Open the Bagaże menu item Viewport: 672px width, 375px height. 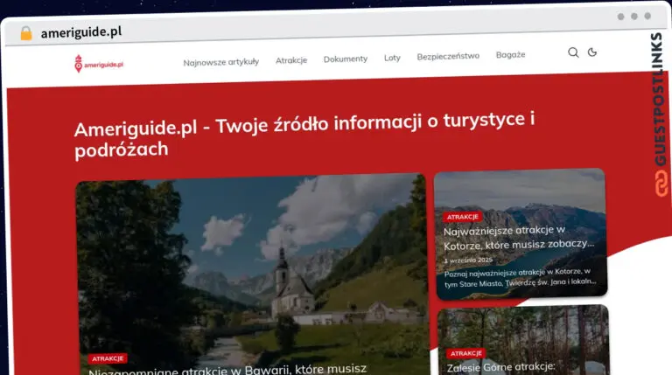[x=510, y=55]
